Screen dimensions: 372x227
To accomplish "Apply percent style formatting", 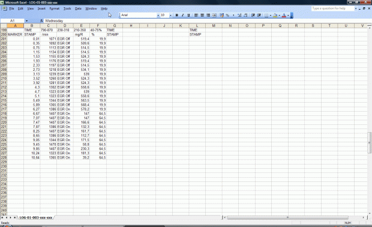I will coord(227,15).
